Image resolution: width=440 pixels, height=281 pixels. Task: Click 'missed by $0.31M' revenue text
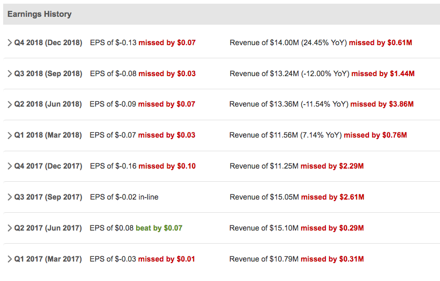pyautogui.click(x=332, y=259)
